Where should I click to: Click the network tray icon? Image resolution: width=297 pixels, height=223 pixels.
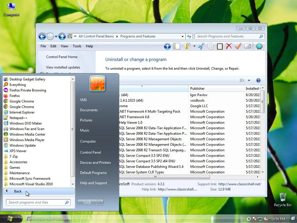(x=260, y=219)
